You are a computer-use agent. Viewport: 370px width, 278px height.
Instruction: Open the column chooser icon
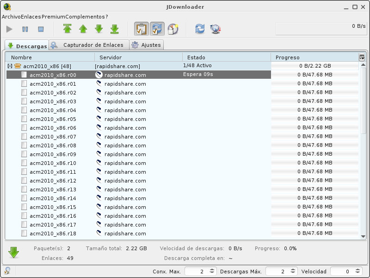362,57
